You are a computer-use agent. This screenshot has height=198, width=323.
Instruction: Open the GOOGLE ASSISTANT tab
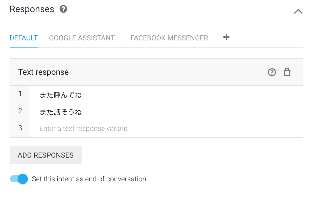(82, 38)
